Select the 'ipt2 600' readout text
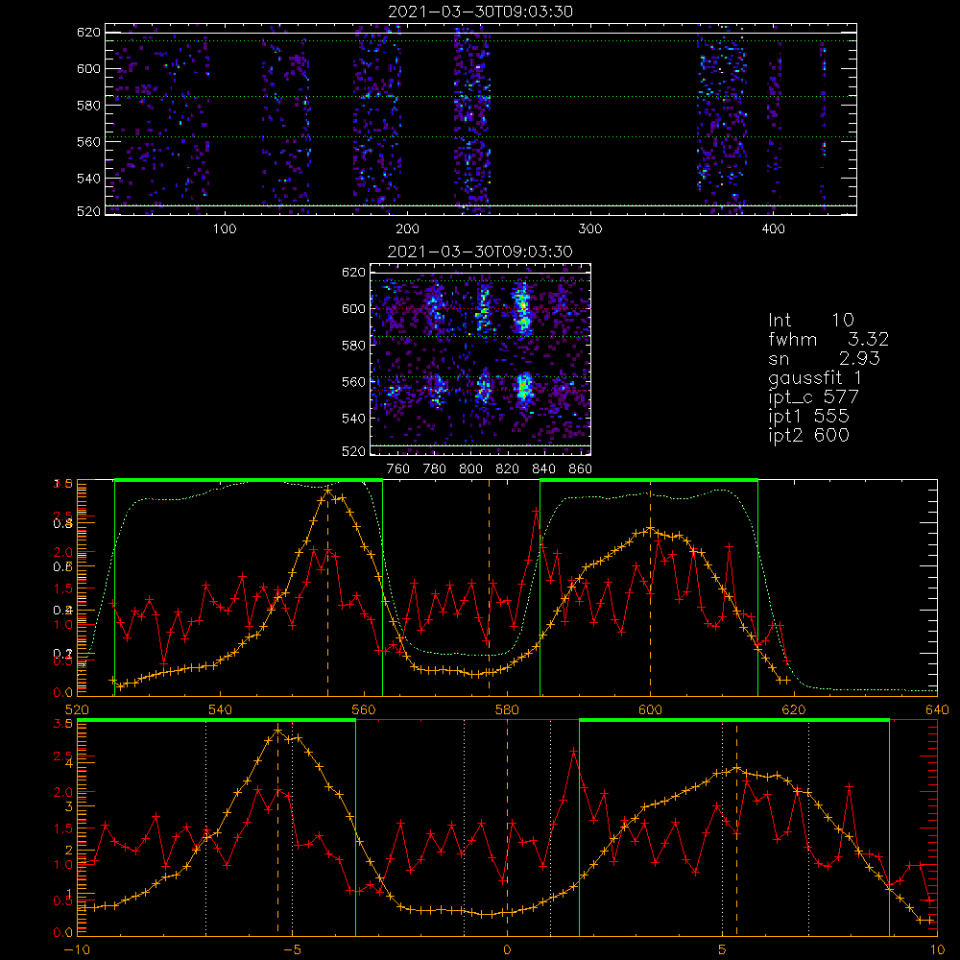Viewport: 960px width, 960px height. point(808,435)
